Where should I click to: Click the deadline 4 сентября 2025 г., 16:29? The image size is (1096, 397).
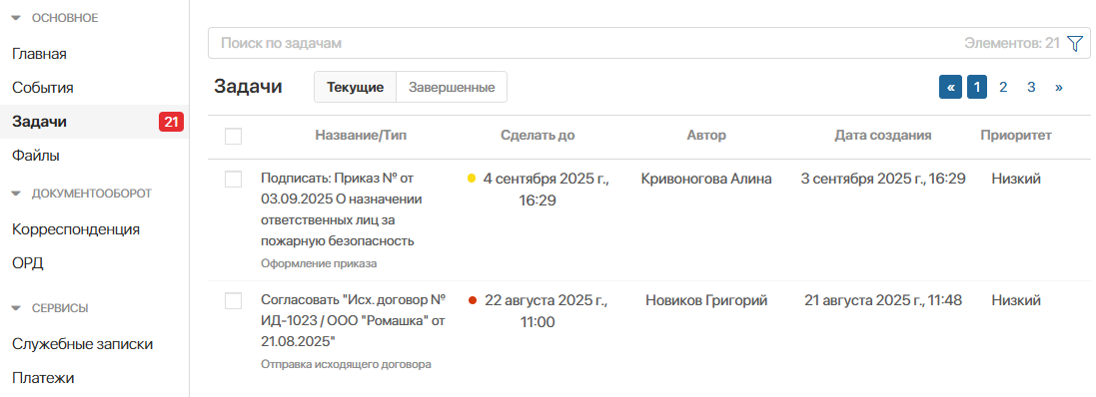click(x=546, y=190)
